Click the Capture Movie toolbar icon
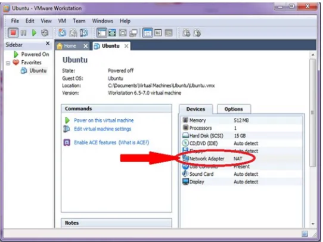 [197, 33]
